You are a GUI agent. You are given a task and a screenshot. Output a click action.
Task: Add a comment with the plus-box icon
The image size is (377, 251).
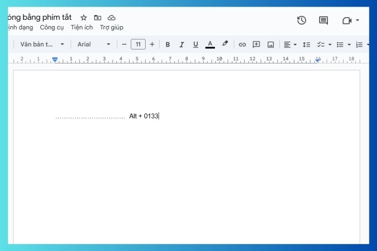[256, 44]
